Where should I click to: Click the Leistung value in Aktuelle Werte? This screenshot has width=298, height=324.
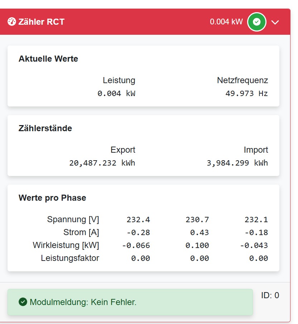(116, 94)
